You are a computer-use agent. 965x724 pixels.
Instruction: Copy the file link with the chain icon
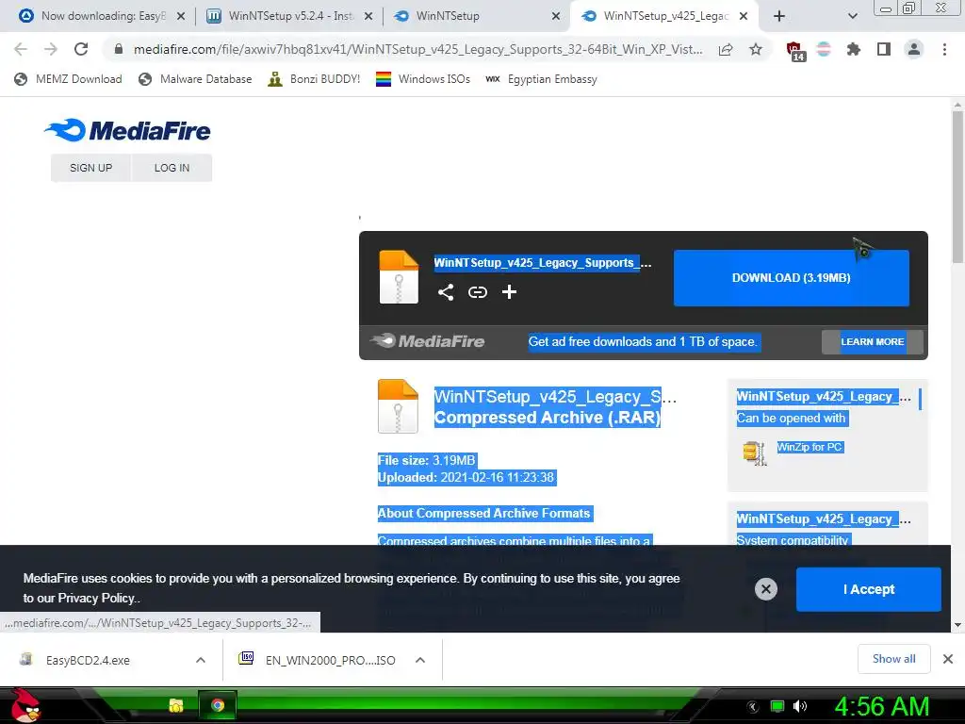click(x=478, y=292)
